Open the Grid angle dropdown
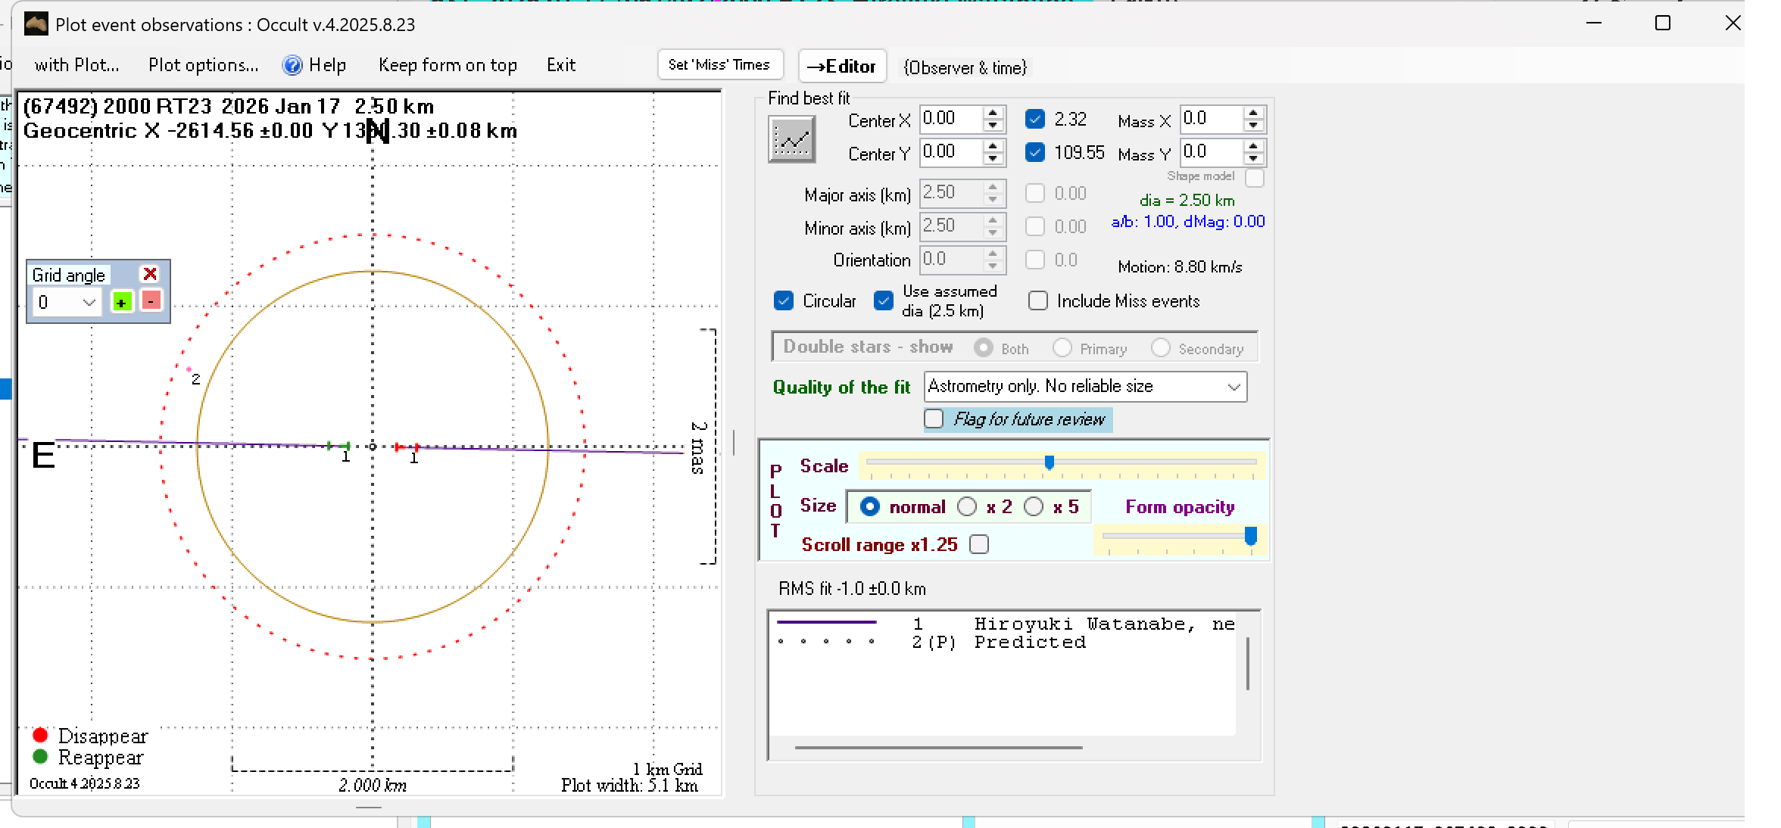This screenshot has width=1781, height=828. pyautogui.click(x=89, y=302)
